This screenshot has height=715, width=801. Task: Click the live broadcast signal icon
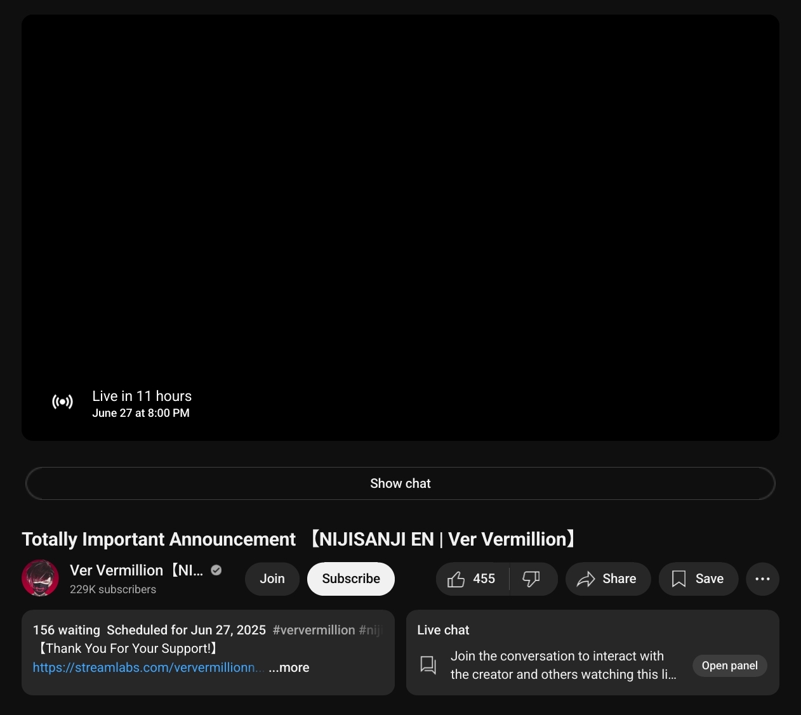(x=62, y=402)
